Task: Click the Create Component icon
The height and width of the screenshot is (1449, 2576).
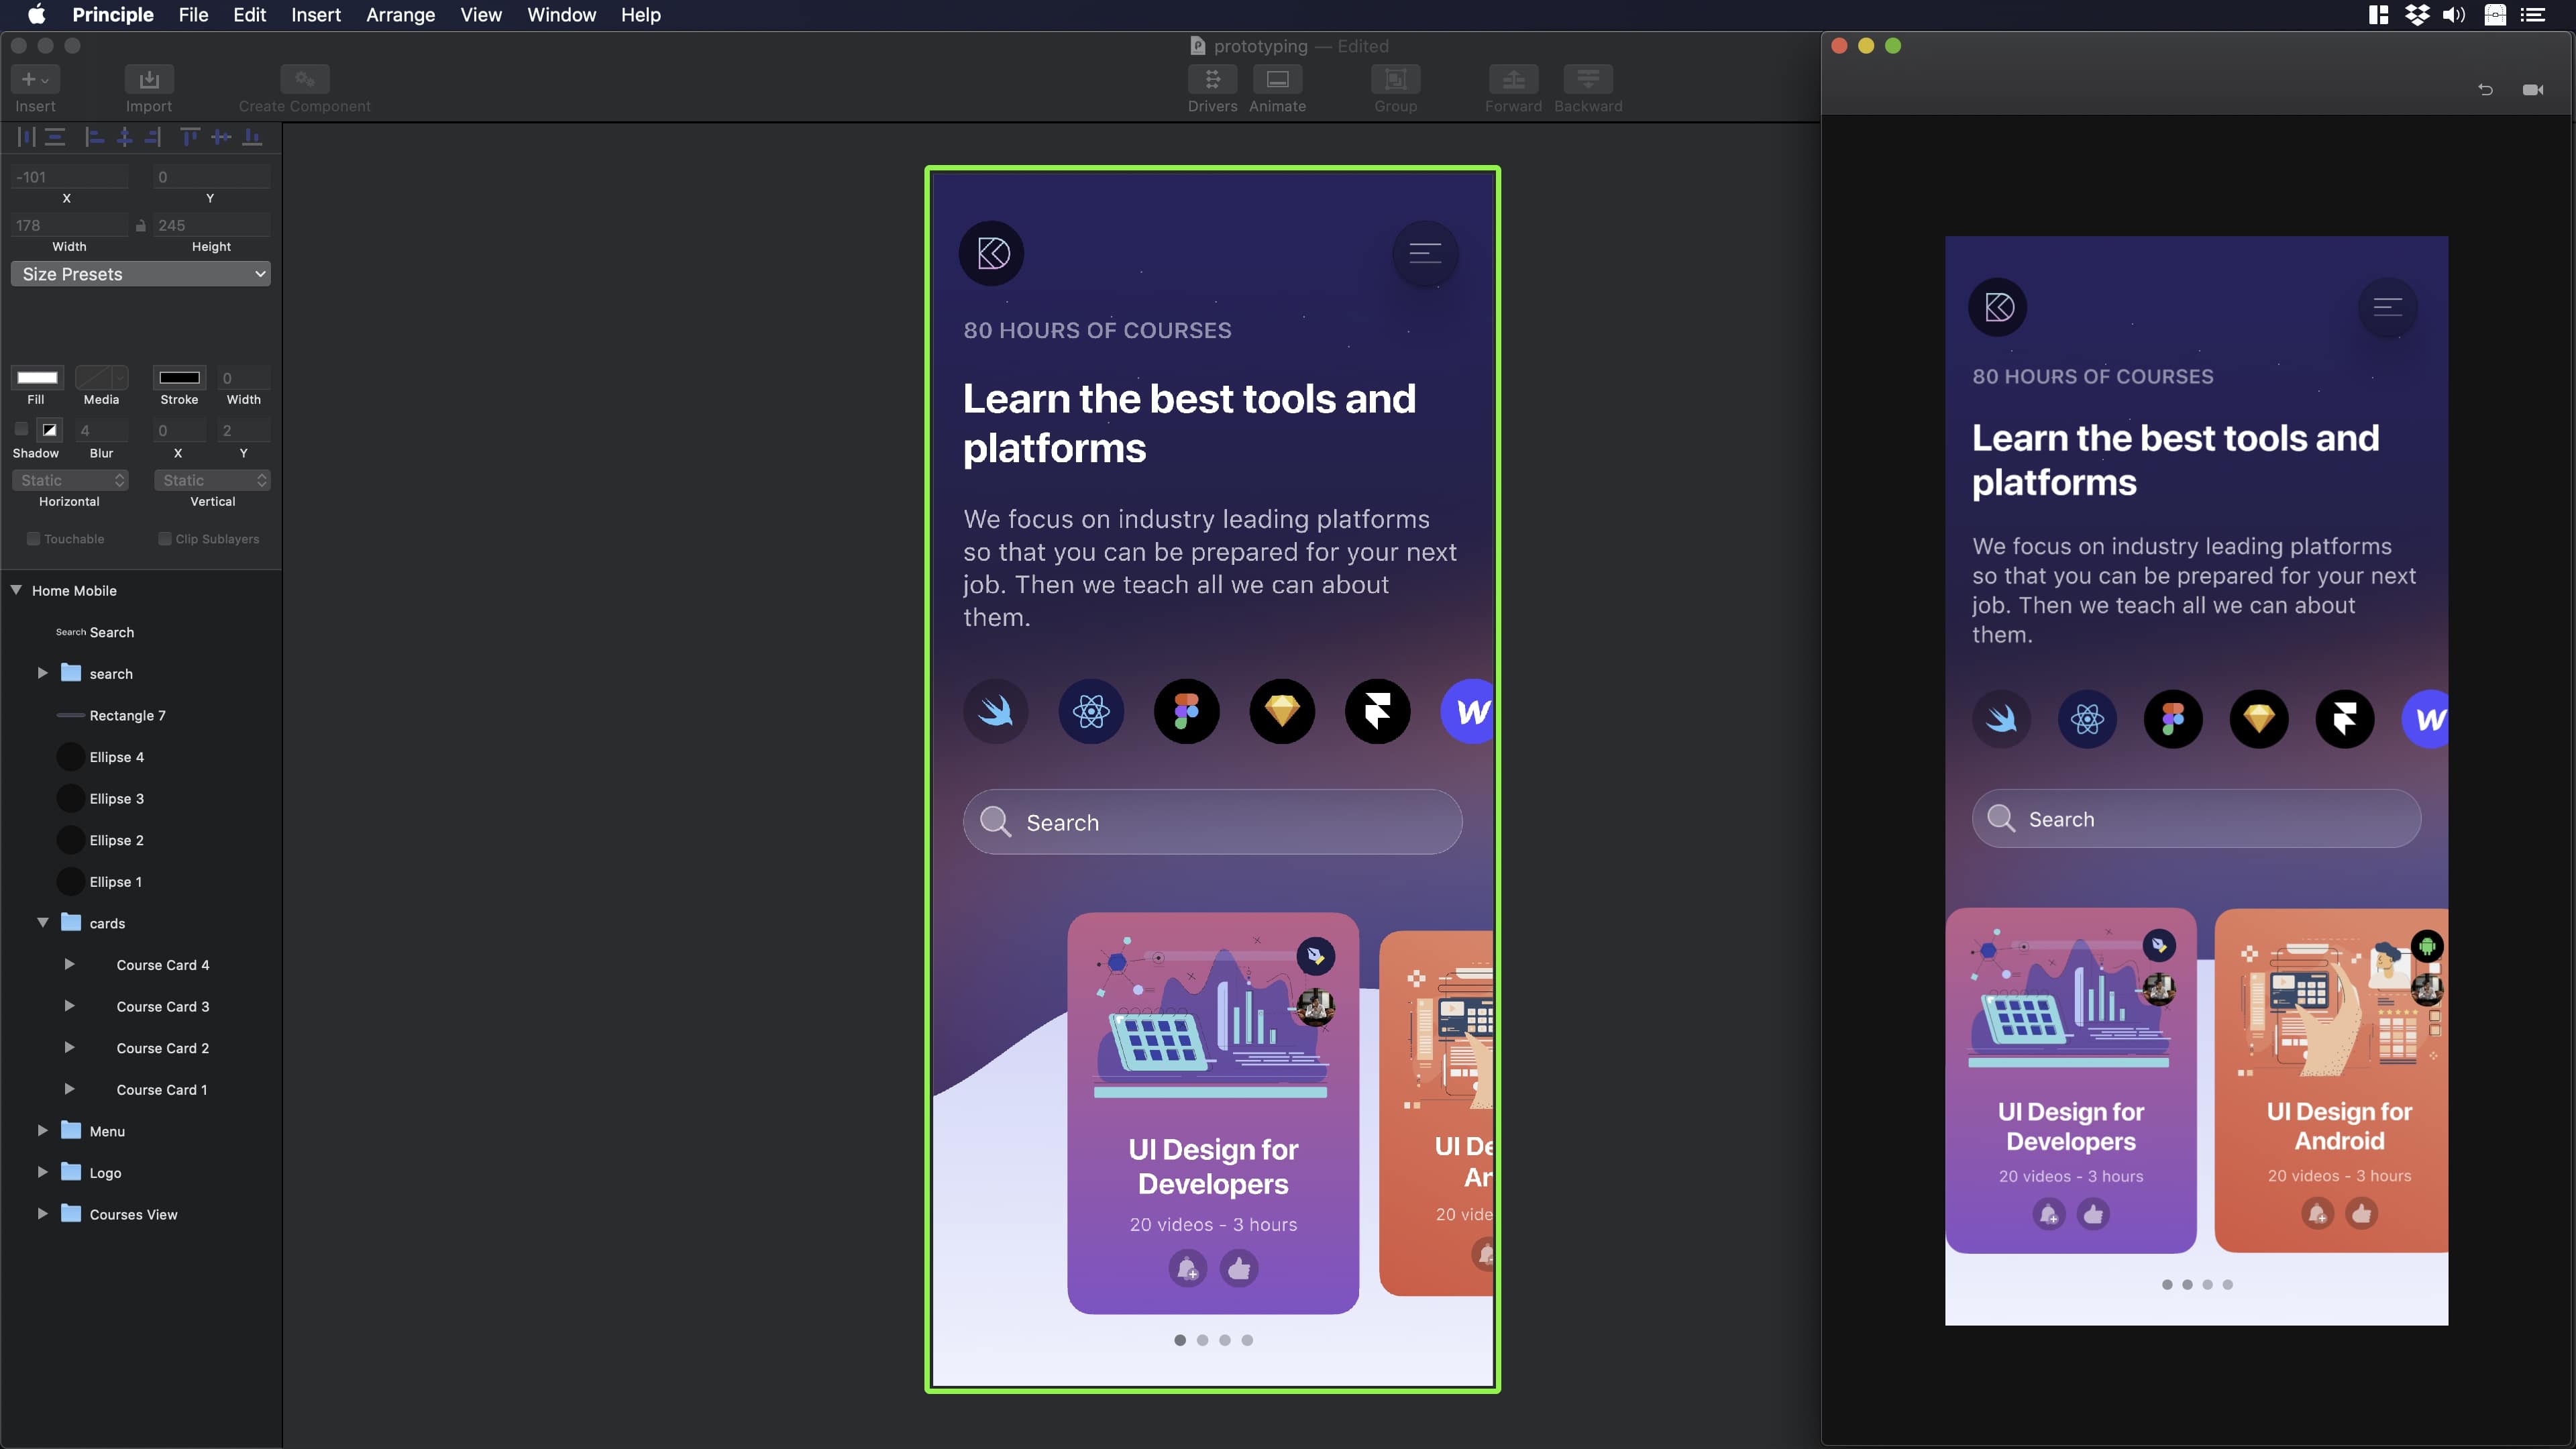Action: [x=305, y=78]
